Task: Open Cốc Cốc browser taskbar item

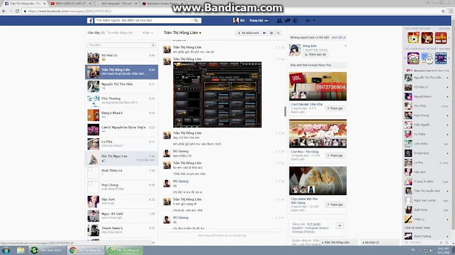Action: (x=125, y=251)
